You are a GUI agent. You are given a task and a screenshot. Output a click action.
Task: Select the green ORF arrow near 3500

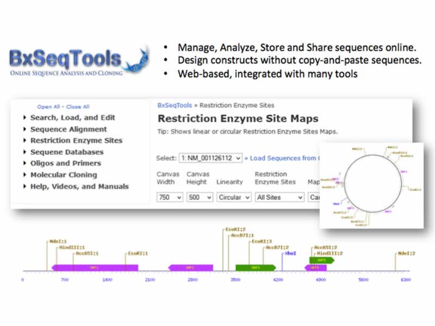(255, 267)
